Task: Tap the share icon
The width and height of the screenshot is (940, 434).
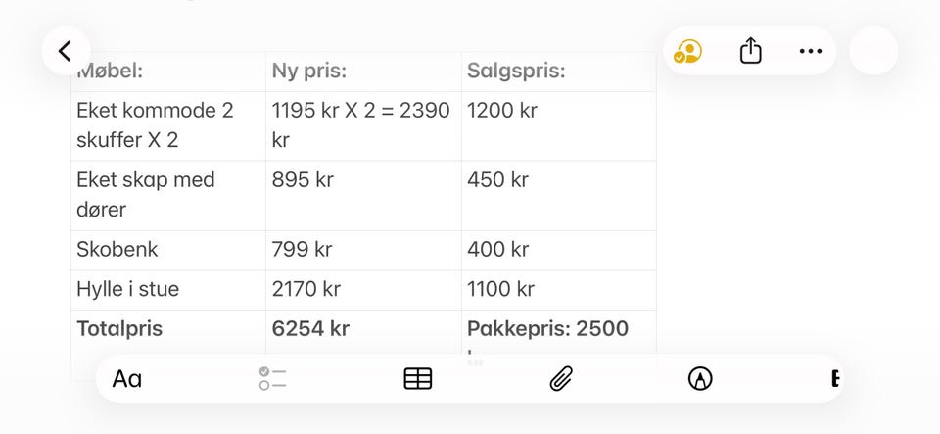Action: [x=750, y=51]
